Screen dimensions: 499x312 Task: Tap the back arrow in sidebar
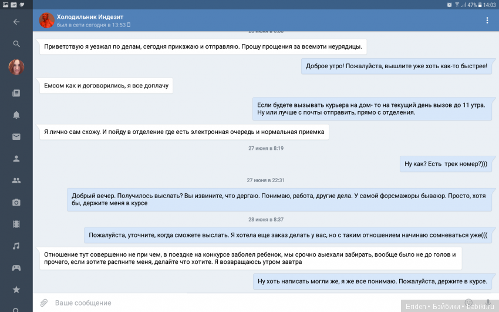click(16, 22)
